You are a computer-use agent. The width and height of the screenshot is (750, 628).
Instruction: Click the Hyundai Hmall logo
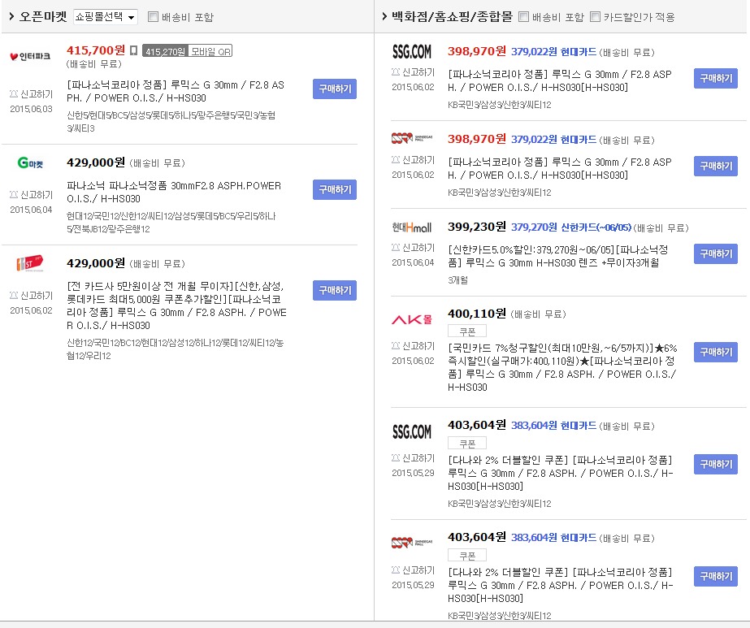click(412, 227)
